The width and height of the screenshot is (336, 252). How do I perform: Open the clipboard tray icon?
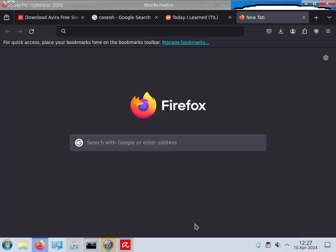point(268,245)
